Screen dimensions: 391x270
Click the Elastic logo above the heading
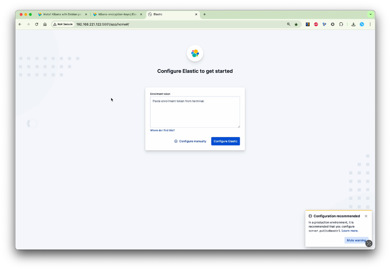coord(195,53)
